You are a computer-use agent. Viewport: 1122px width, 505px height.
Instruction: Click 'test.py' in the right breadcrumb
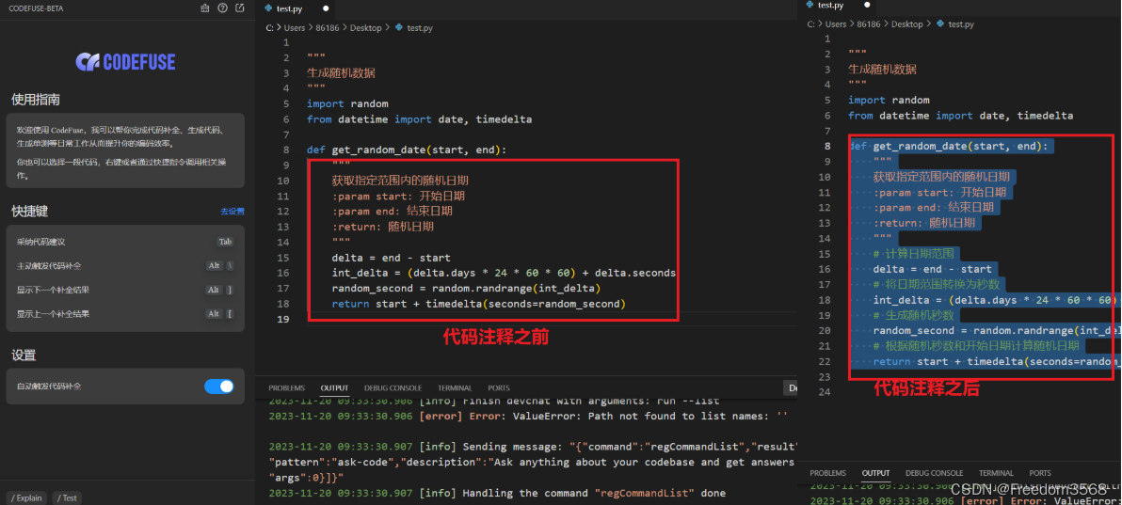pos(961,24)
